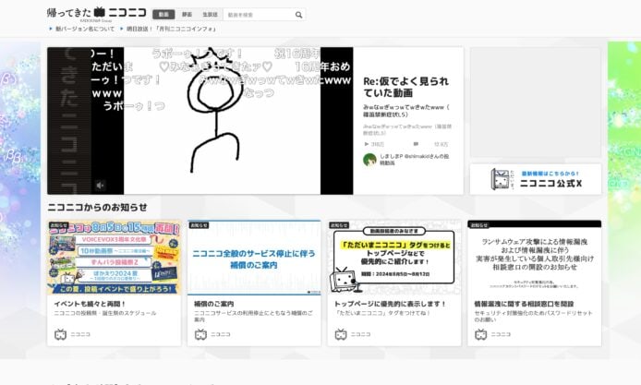
Task: Click the video title Re:仮でよく見られていた動画
Action: click(405, 87)
